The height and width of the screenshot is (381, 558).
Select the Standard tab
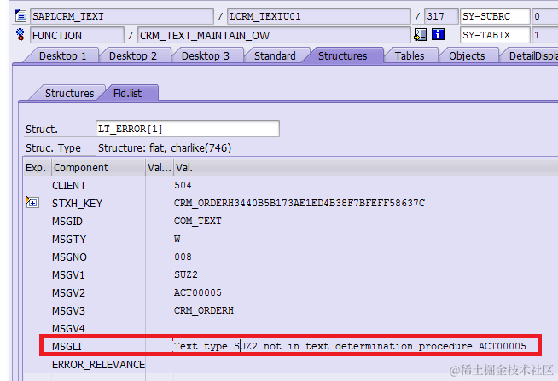click(275, 55)
